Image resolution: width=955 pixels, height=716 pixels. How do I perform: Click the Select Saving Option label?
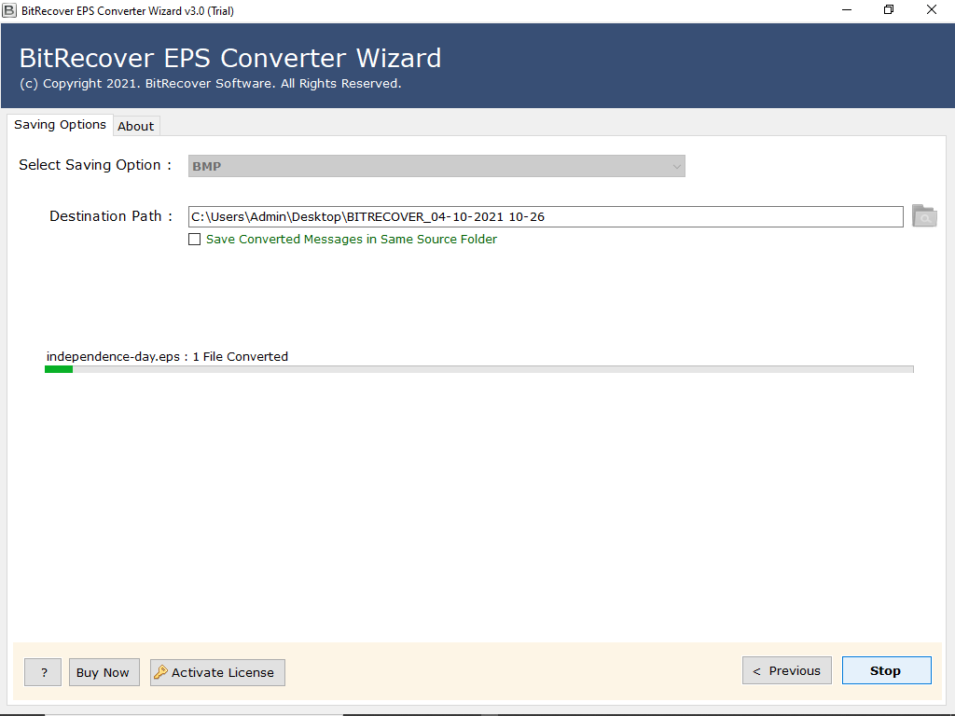tap(95, 165)
